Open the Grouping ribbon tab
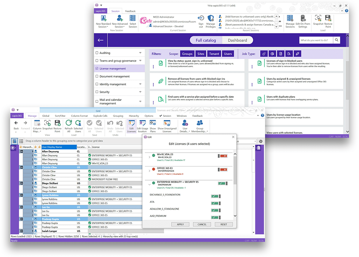 (118, 116)
